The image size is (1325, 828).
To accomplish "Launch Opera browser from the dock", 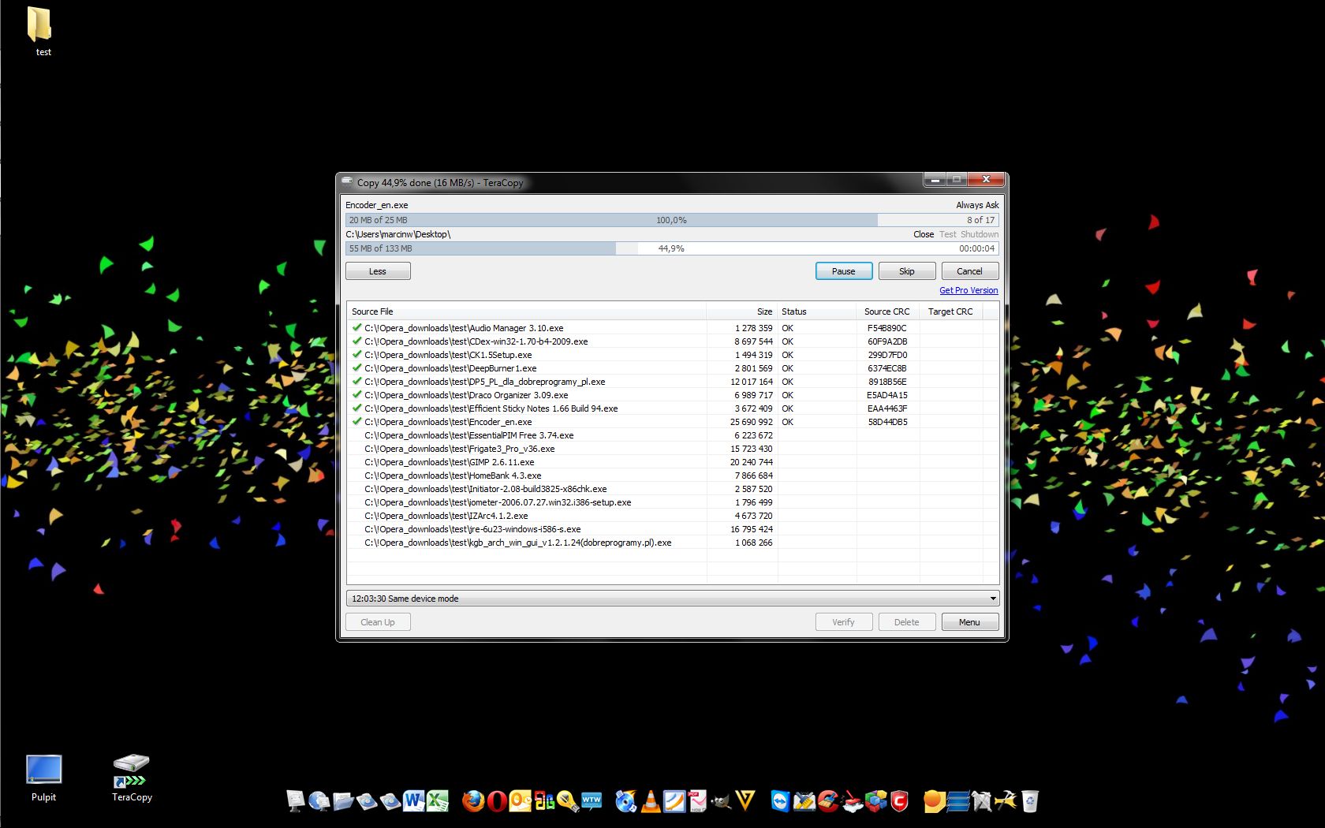I will [497, 801].
